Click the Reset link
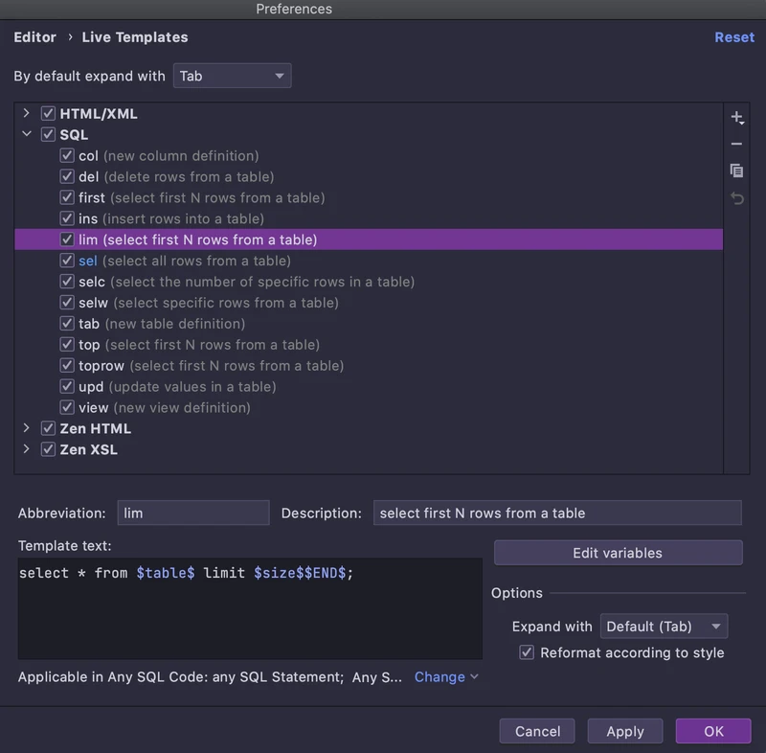Viewport: 766px width, 753px height. tap(734, 36)
